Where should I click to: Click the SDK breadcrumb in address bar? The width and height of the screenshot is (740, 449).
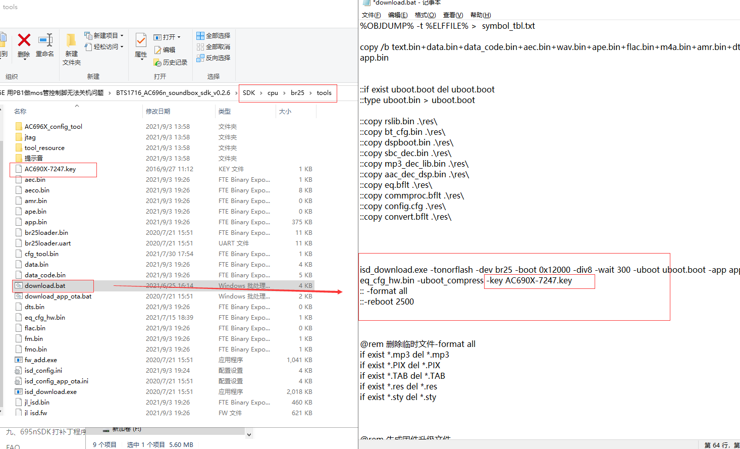tap(249, 92)
